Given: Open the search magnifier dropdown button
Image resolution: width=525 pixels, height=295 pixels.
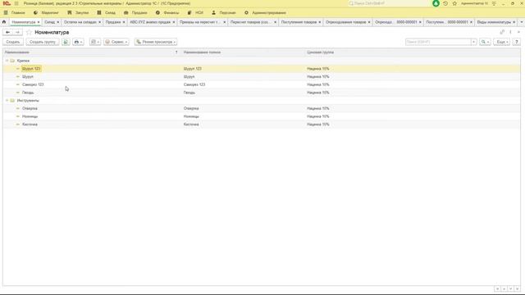Looking at the screenshot, I should (x=485, y=42).
